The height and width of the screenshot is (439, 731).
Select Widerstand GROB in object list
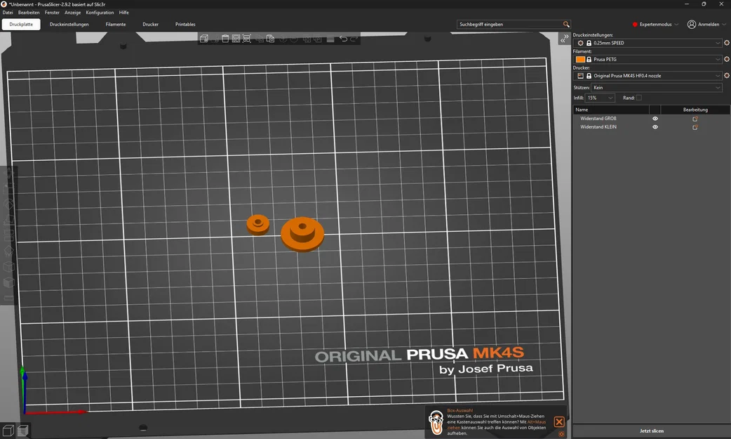[598, 119]
